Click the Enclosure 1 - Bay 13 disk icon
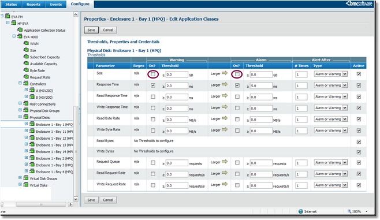This screenshot has width=380, height=220. coord(32,144)
